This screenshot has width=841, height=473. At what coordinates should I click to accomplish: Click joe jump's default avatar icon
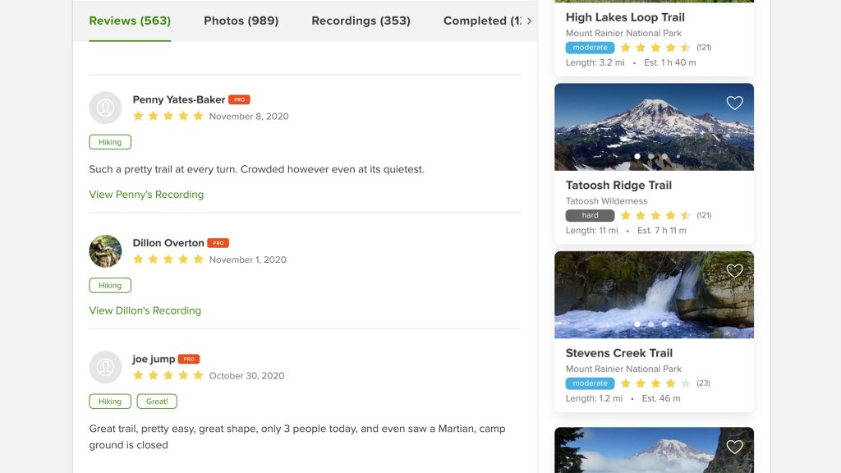[x=105, y=367]
